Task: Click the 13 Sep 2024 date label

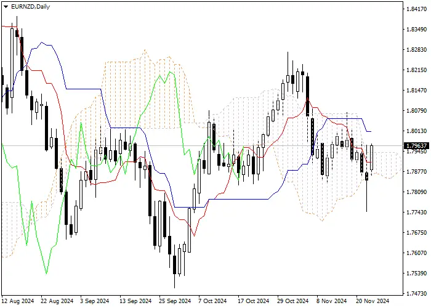Action: coord(135,301)
